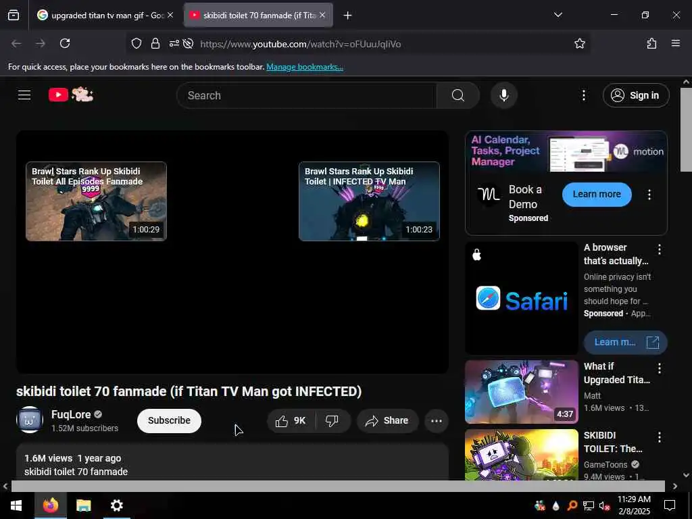Screen dimensions: 692x519
Task: Bookmark this page with star icon
Action: pyautogui.click(x=579, y=44)
